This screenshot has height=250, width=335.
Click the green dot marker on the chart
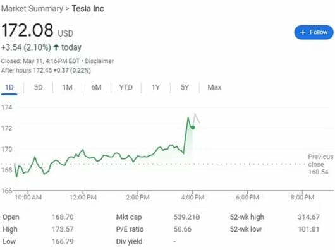(x=193, y=128)
